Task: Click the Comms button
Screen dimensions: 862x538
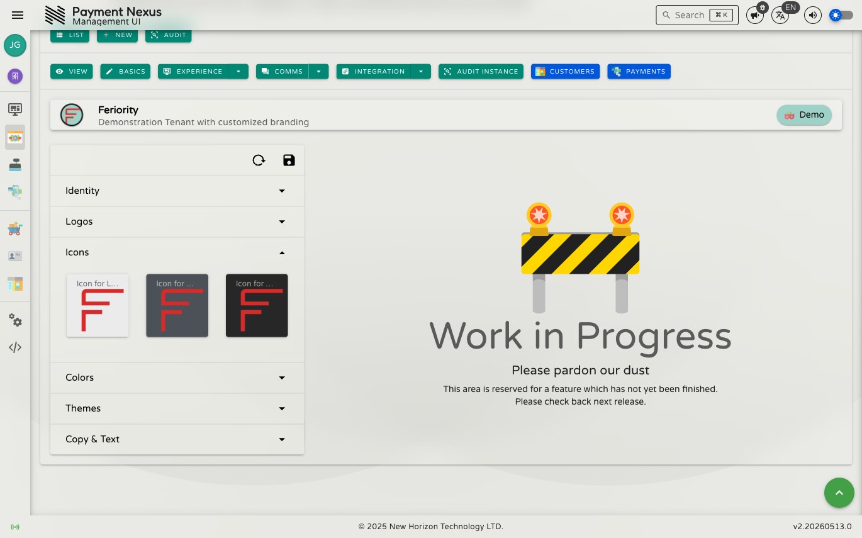Action: 283,72
